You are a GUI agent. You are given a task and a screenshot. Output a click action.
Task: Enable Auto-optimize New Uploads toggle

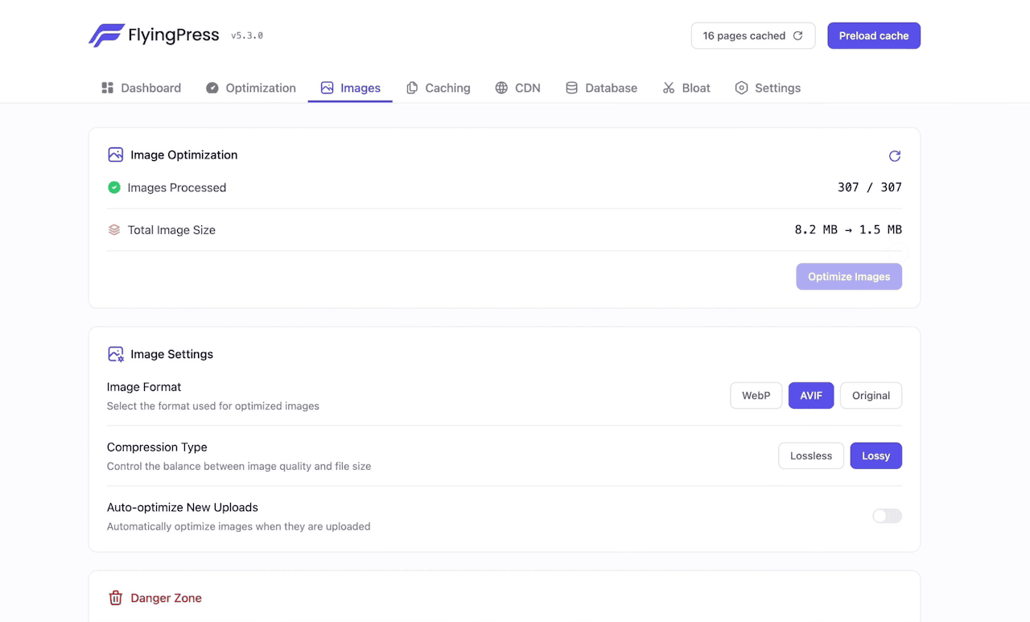click(887, 516)
